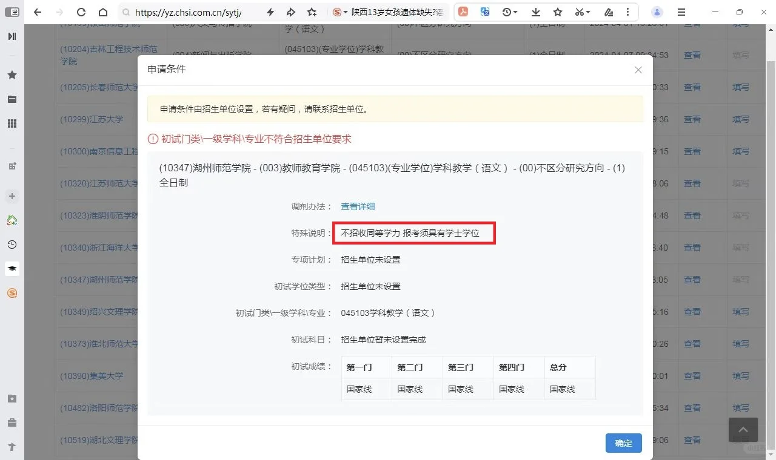This screenshot has width=776, height=460.
Task: Click 查看 link in the 江苏大学 row
Action: 692,119
